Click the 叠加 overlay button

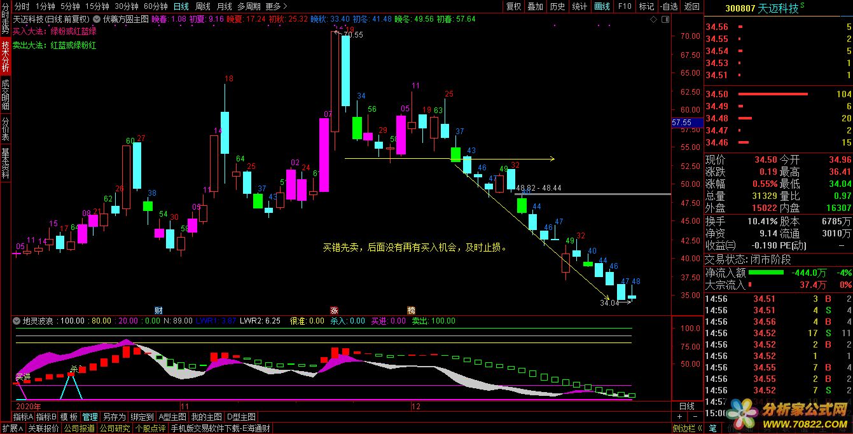[536, 6]
